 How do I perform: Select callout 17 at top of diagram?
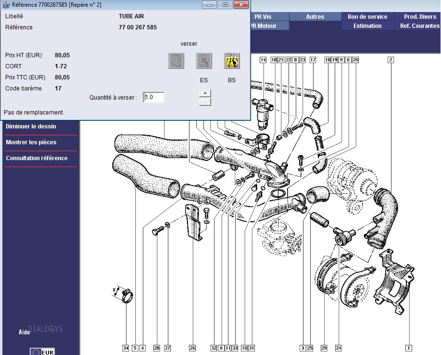313,60
